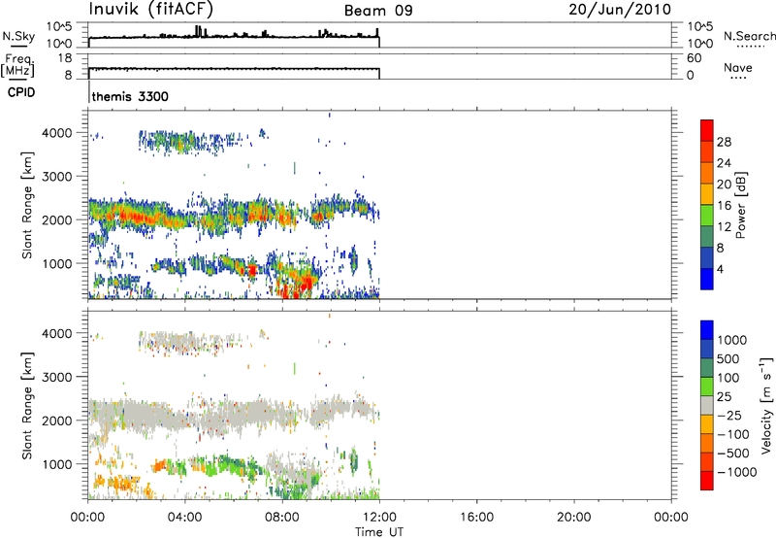Click the Power colorbar value "28"
The height and width of the screenshot is (538, 776).
click(x=724, y=142)
